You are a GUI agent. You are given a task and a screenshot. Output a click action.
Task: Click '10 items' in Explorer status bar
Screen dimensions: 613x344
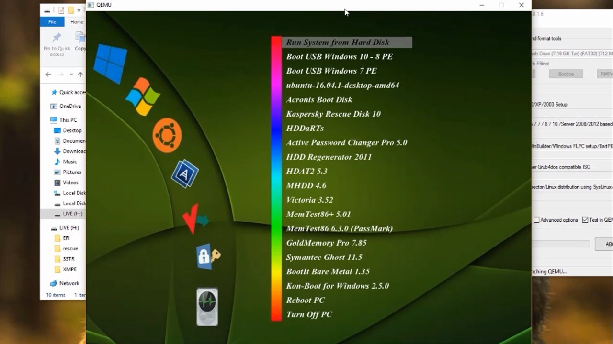tap(56, 295)
